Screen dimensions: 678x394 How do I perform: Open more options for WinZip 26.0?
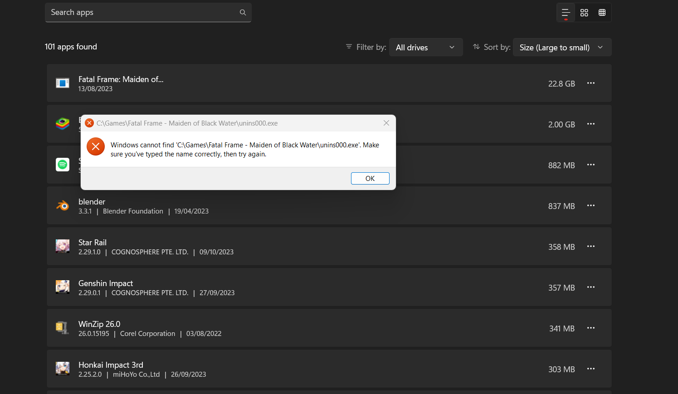(591, 328)
